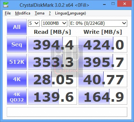The width and height of the screenshot is (134, 122).
Task: Start the Seq sequential test
Action: [17, 44]
